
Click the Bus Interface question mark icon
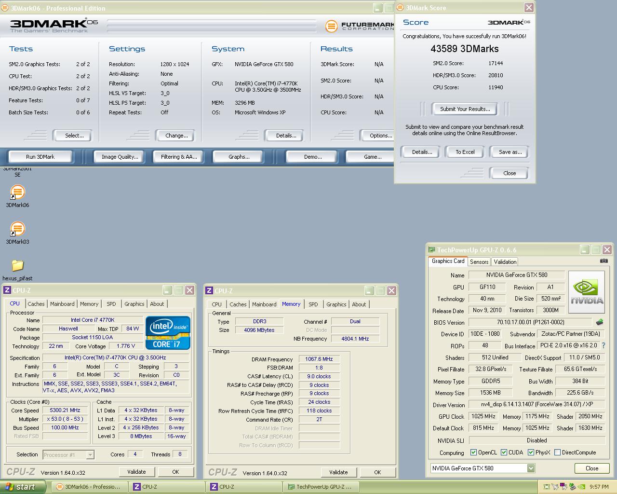click(603, 346)
